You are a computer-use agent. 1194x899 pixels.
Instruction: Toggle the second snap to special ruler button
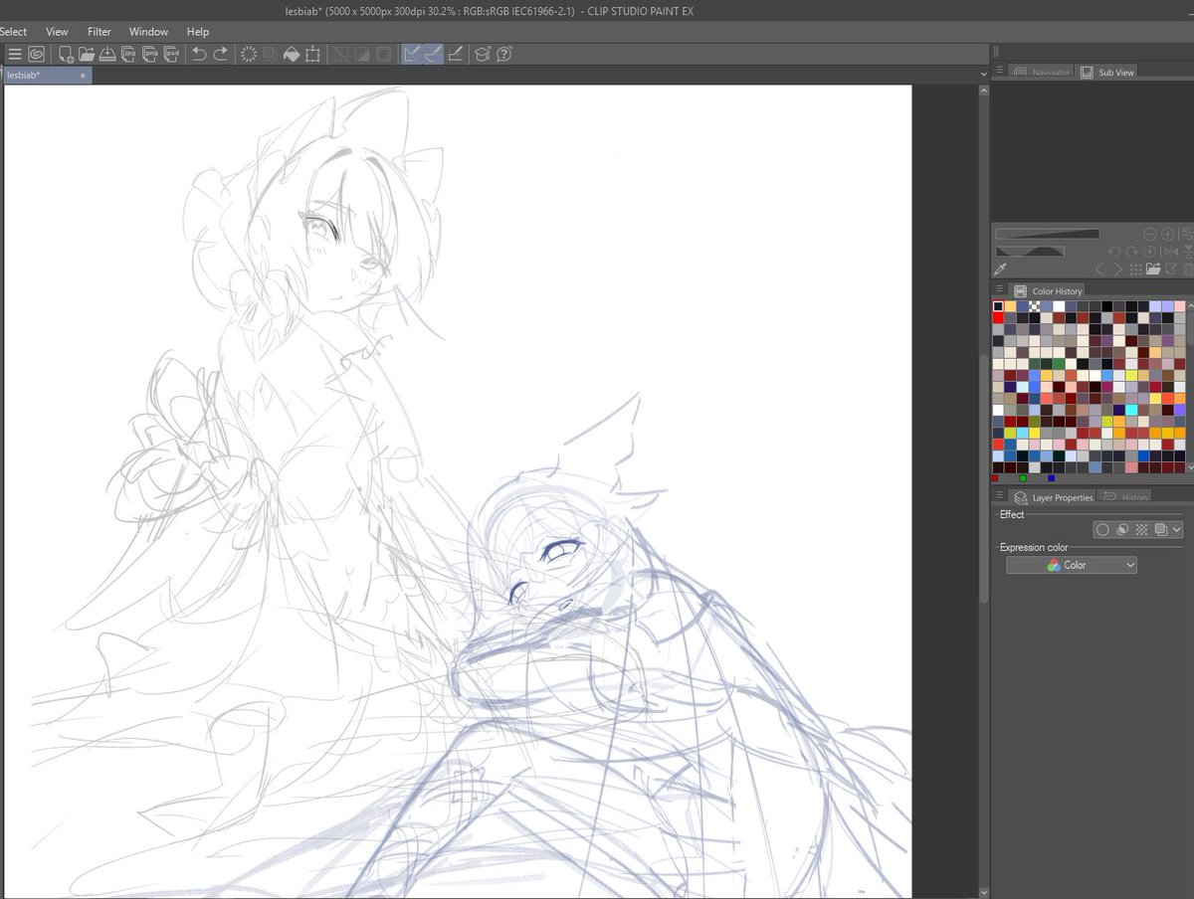(434, 54)
